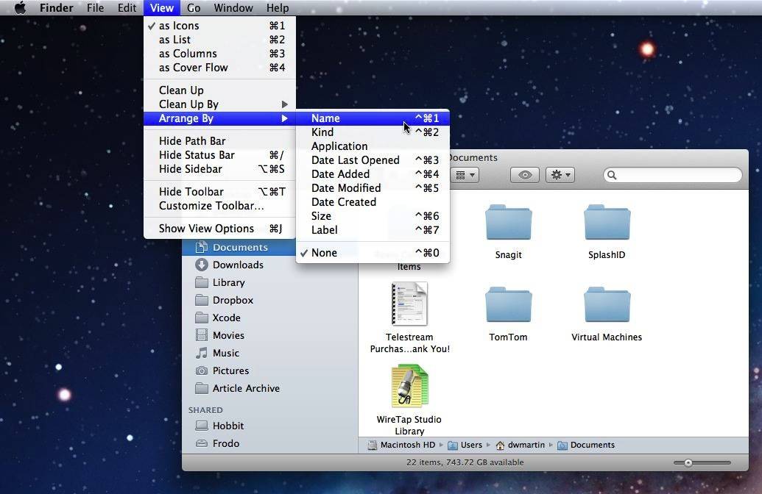Open the item arrangement dropdown in toolbar

465,175
